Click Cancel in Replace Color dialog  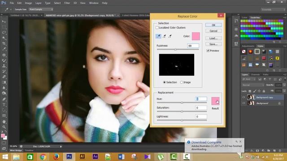tap(213, 31)
